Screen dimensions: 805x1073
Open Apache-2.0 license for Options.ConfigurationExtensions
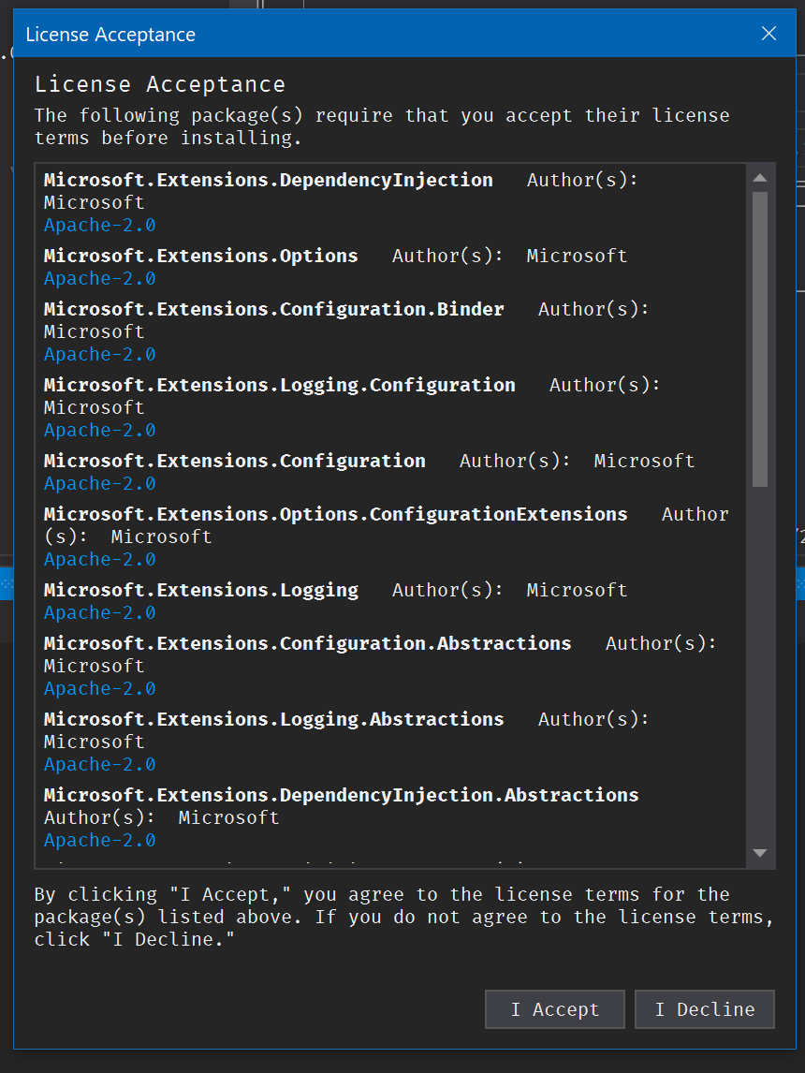click(x=100, y=560)
